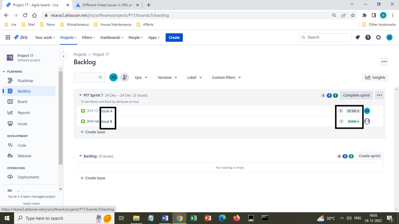Open the Projects dropdown menu
Image resolution: width=399 pixels, height=224 pixels.
point(68,37)
